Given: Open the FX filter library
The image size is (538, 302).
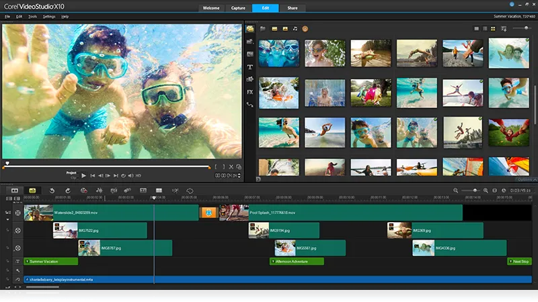Looking at the screenshot, I should coord(250,91).
